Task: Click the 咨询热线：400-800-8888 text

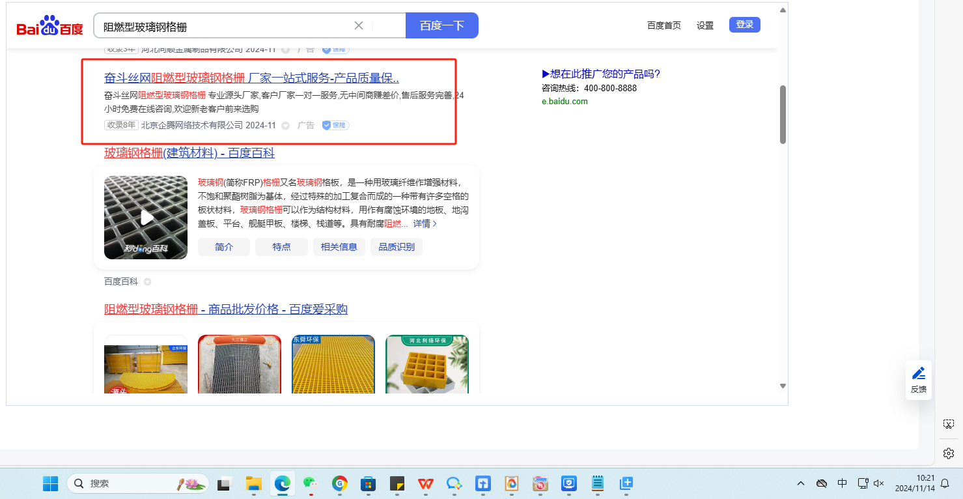Action: 589,88
